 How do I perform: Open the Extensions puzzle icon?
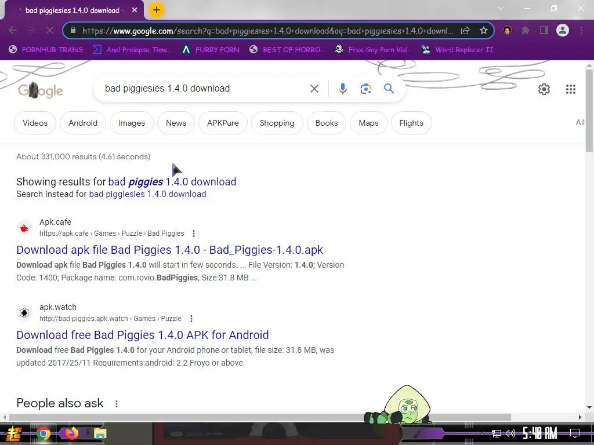point(526,30)
